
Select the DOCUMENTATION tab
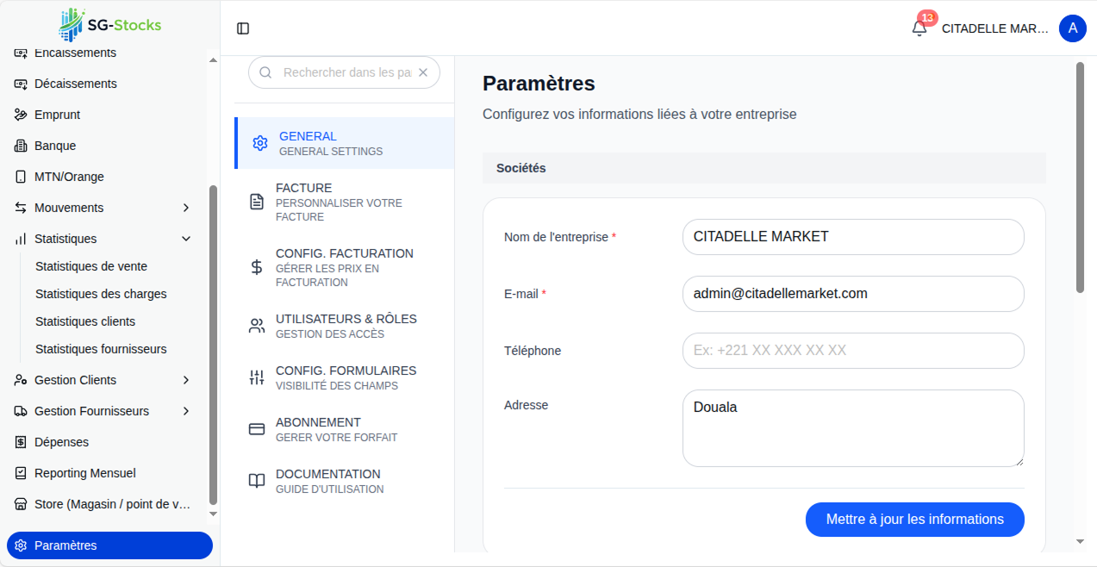[x=345, y=481]
